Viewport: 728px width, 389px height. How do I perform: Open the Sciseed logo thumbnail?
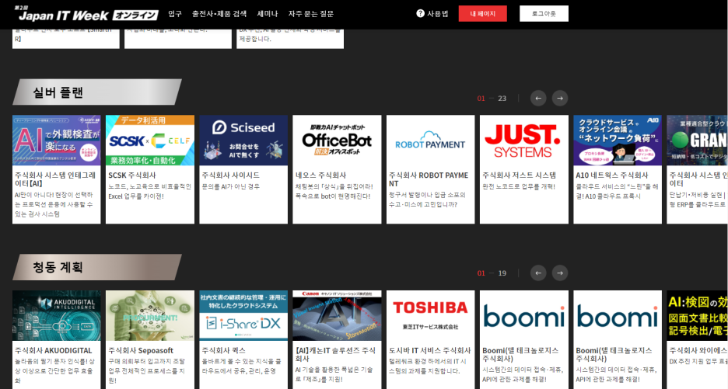click(243, 141)
